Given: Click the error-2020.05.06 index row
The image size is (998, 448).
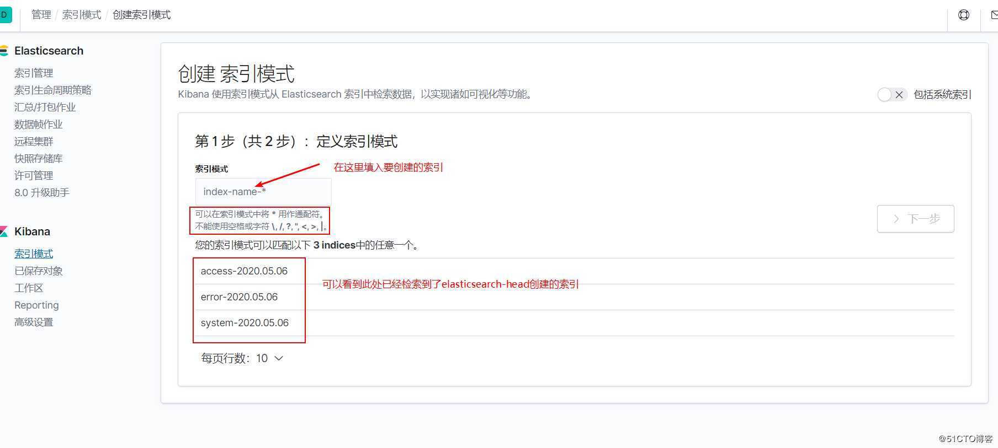Looking at the screenshot, I should coord(574,297).
